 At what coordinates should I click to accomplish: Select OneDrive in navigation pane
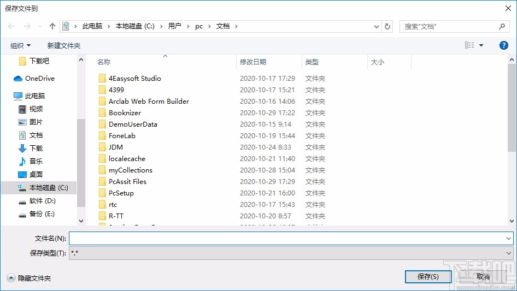(x=34, y=79)
